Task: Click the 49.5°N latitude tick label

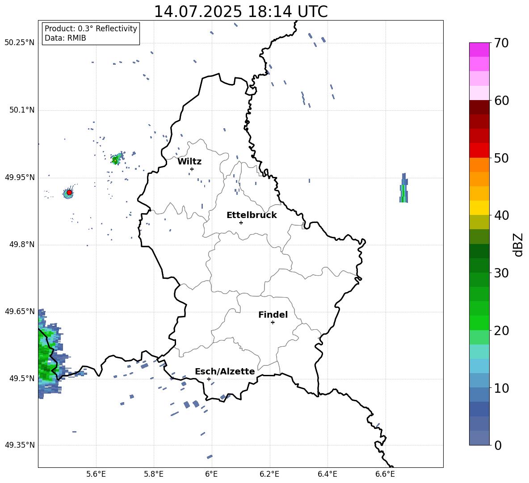Action: click(22, 378)
